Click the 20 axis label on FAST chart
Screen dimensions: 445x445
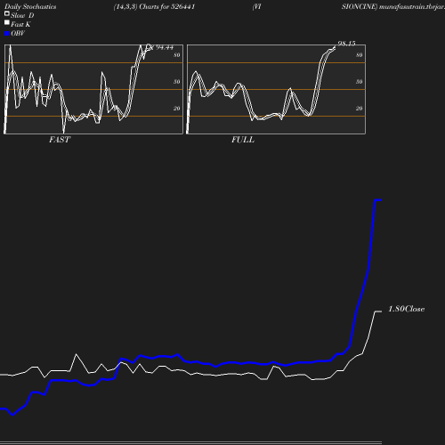(177, 109)
